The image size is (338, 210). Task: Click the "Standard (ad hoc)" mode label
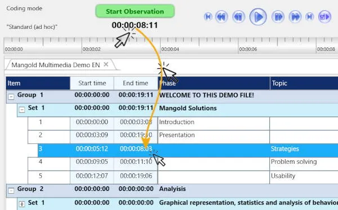click(32, 27)
